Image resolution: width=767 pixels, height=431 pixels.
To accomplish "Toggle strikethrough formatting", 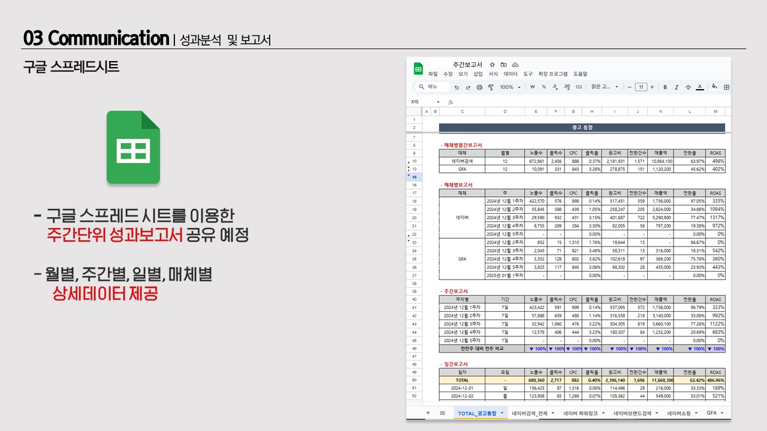I will click(688, 87).
